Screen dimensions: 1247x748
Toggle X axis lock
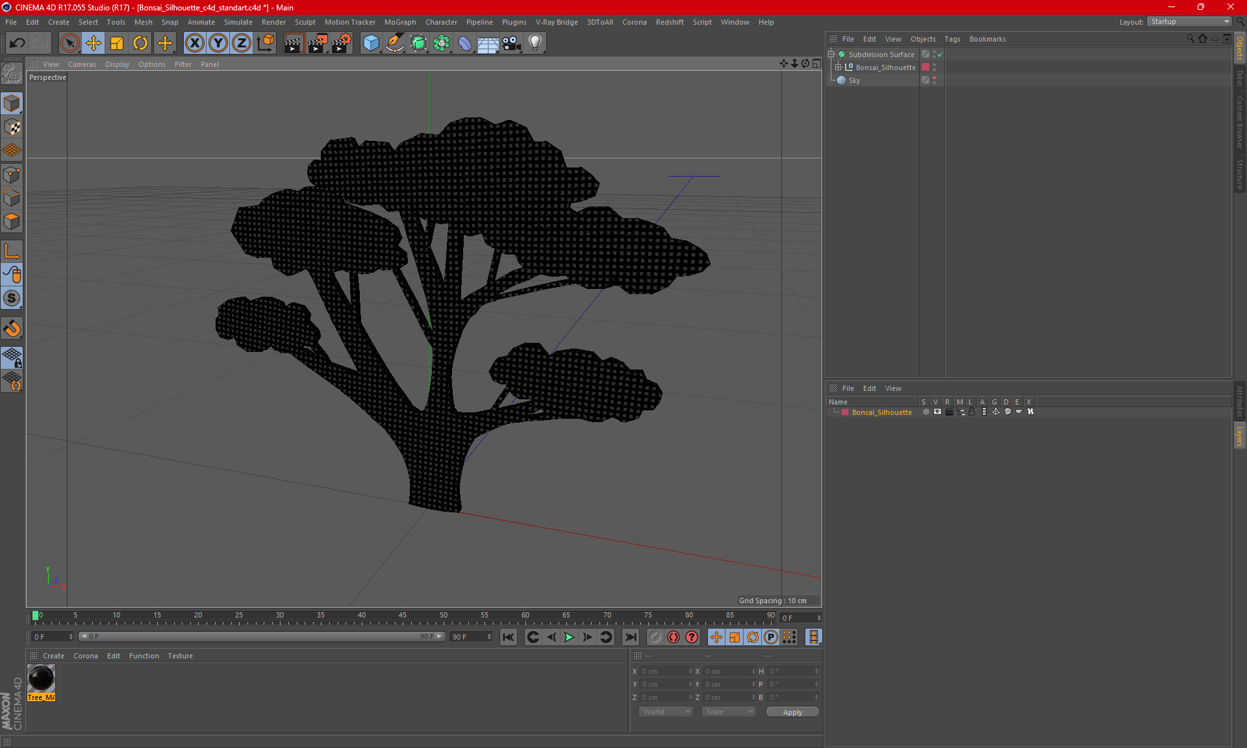(x=194, y=44)
